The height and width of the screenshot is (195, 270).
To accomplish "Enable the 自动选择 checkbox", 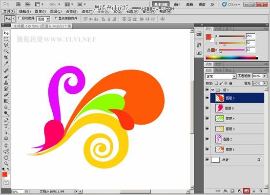I will click(x=20, y=18).
